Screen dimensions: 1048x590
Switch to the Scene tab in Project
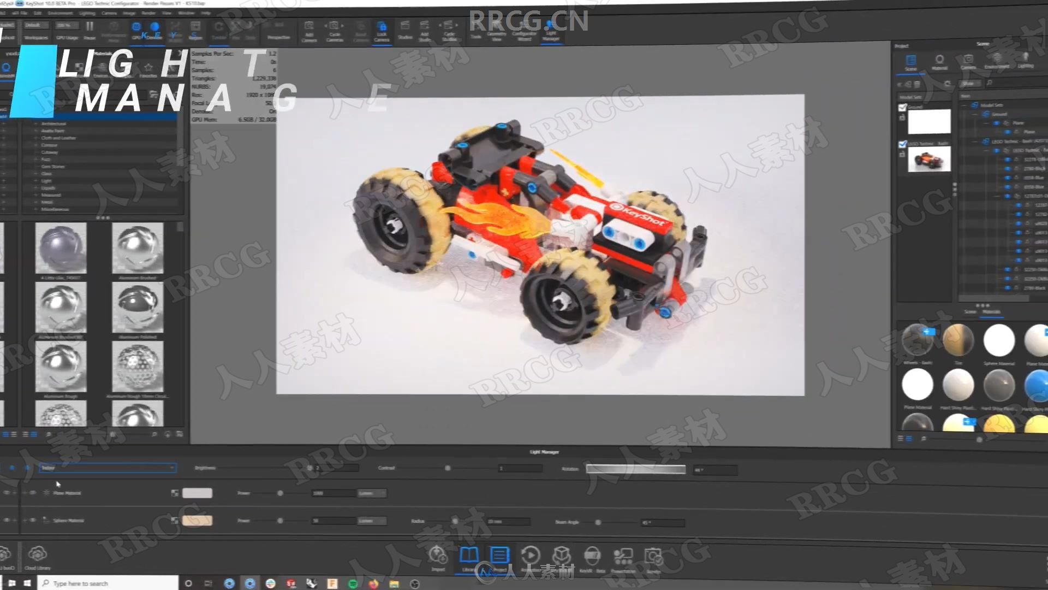pyautogui.click(x=911, y=62)
